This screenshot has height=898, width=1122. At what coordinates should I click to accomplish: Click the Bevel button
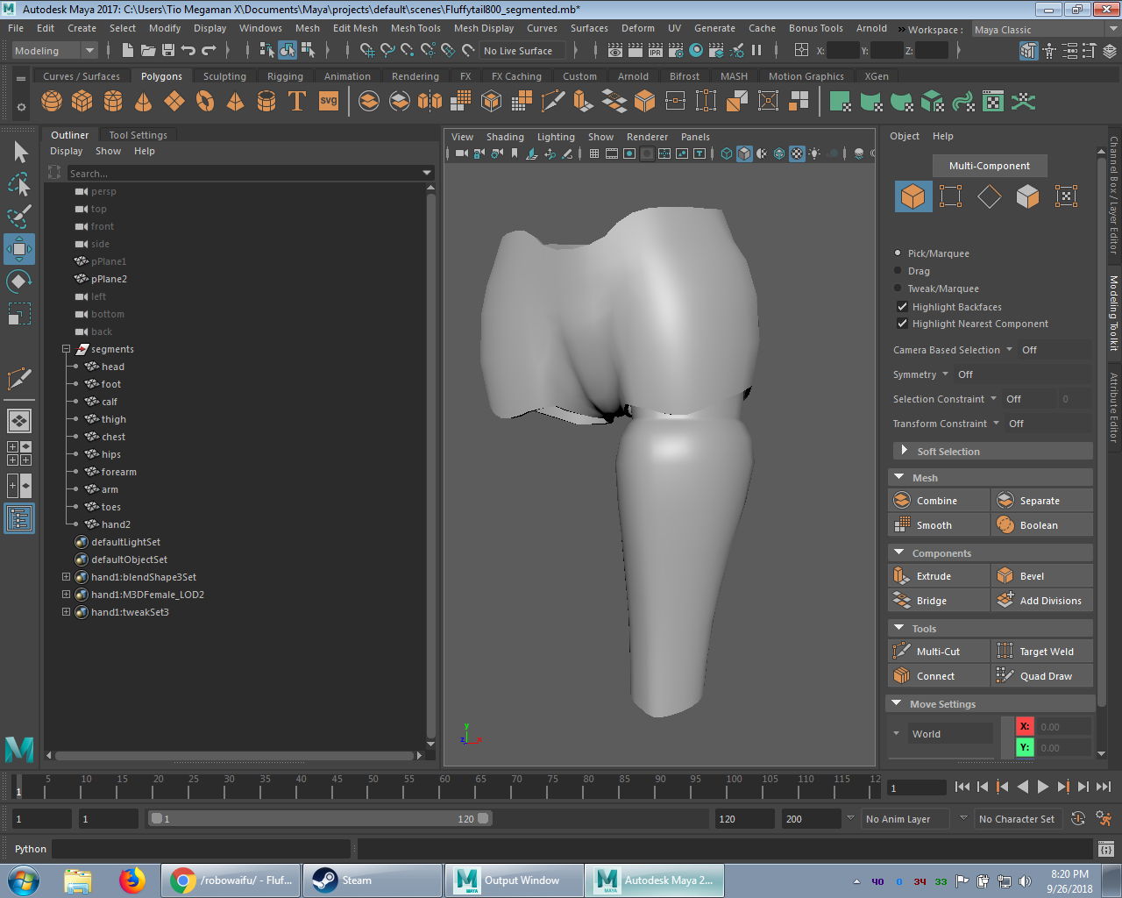point(1042,576)
